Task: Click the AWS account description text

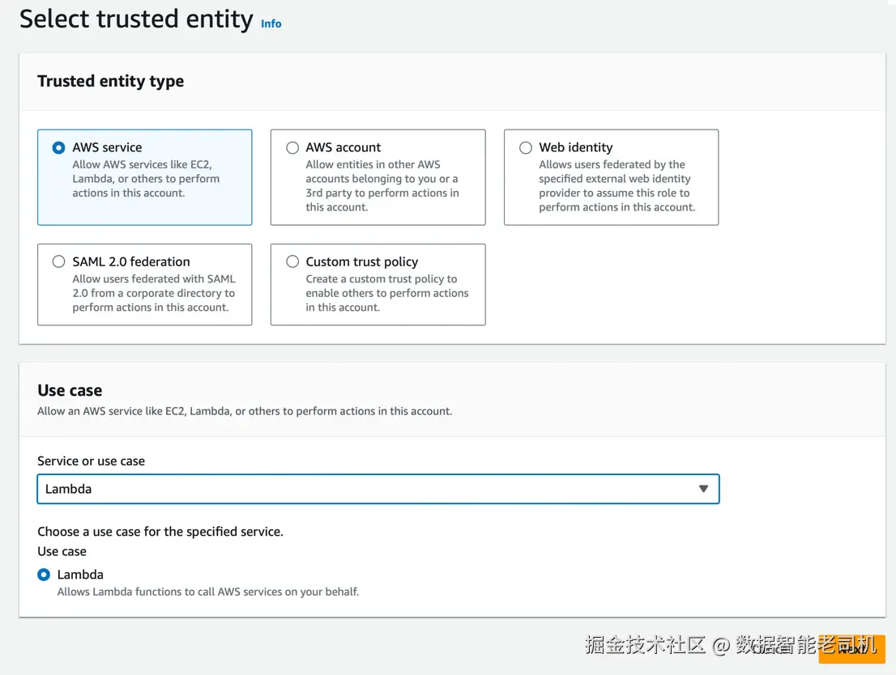Action: pyautogui.click(x=382, y=185)
